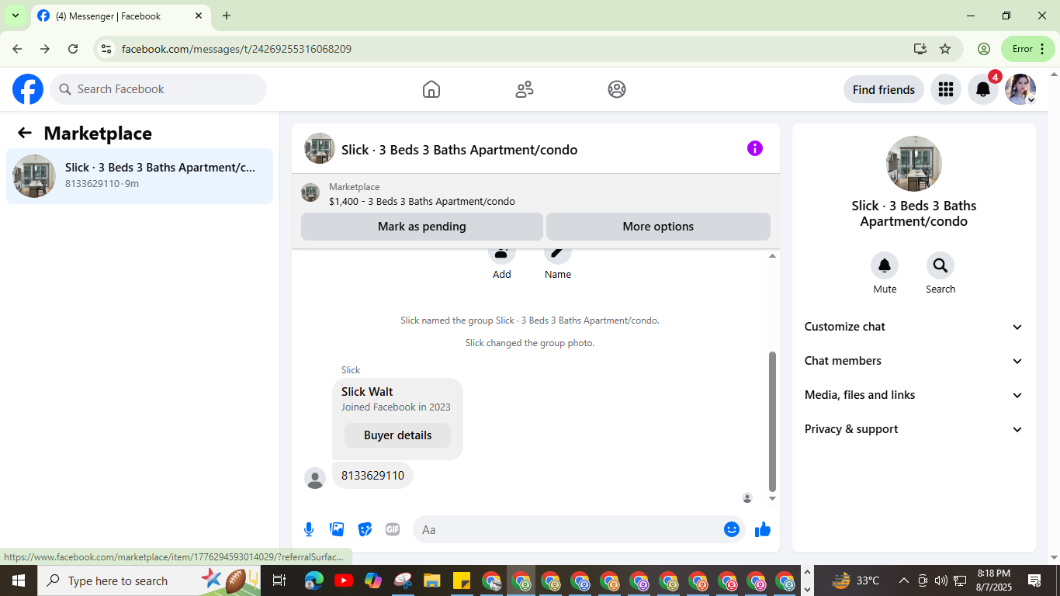Bookmark this page with the star icon
Screen dimensions: 1060x596
click(x=945, y=49)
